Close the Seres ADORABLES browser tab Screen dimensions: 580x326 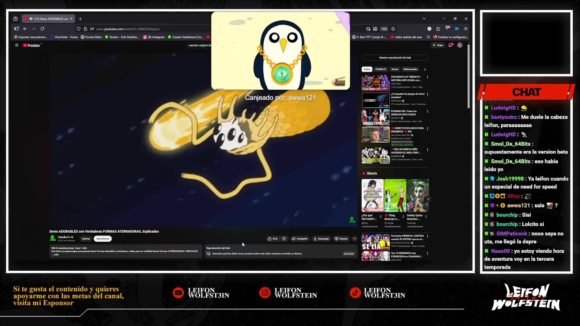pyautogui.click(x=71, y=19)
